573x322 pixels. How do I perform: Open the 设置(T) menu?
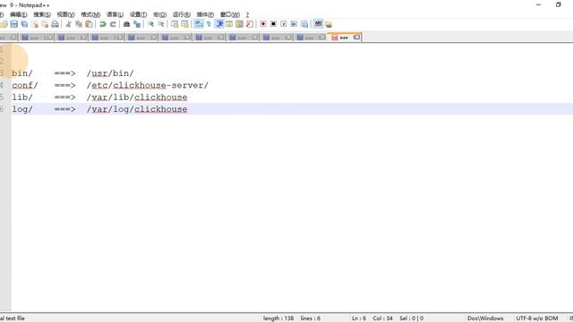point(138,14)
